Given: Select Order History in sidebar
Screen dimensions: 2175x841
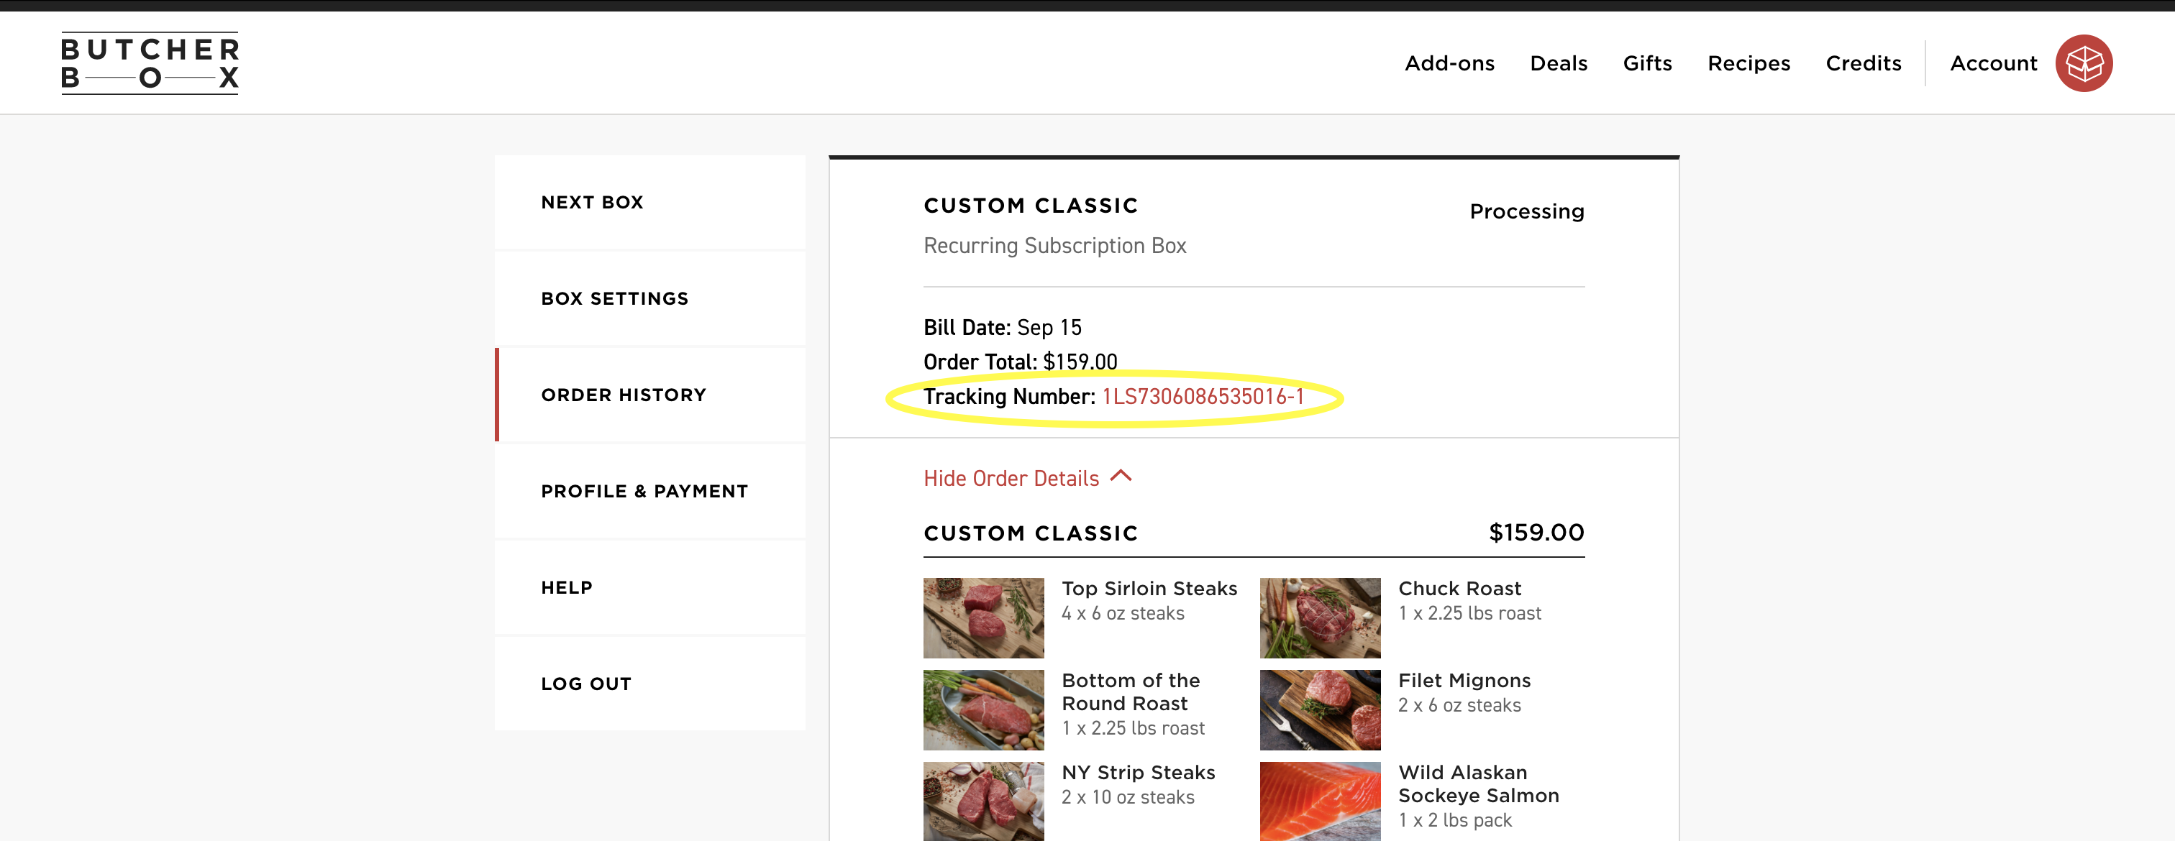Looking at the screenshot, I should tap(623, 395).
